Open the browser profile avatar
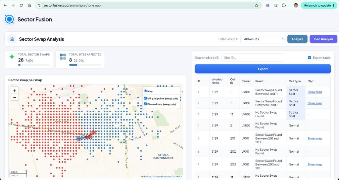Viewport: 339px width, 180px height. pyautogui.click(x=296, y=5)
